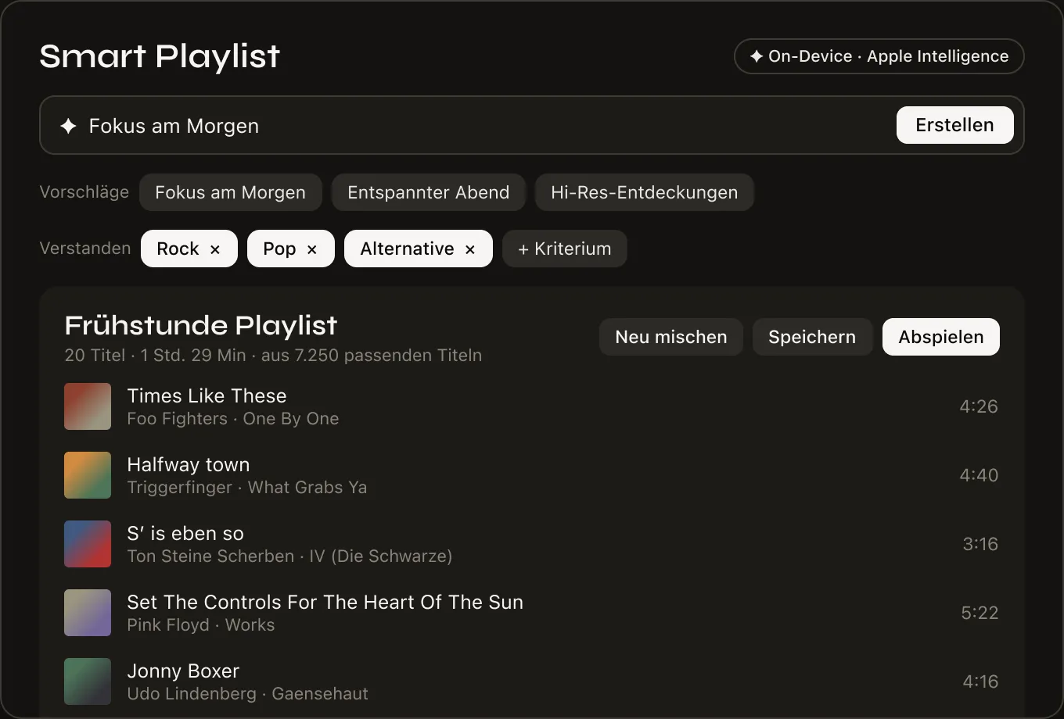The height and width of the screenshot is (719, 1064).
Task: Click the Erstellen button
Action: pos(954,125)
